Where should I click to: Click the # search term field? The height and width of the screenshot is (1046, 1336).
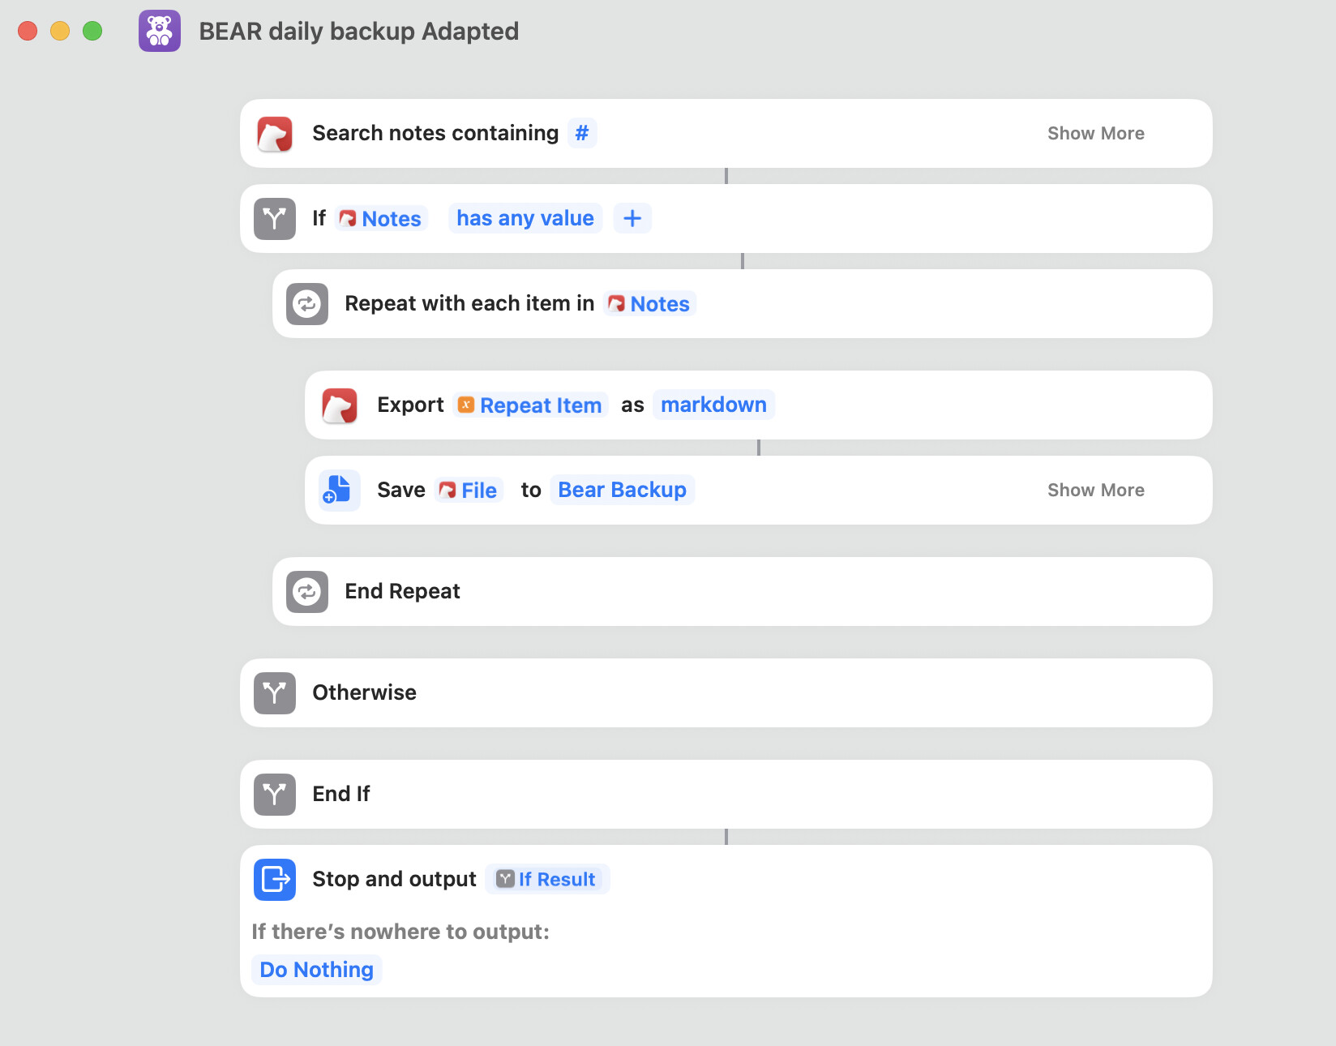(582, 133)
